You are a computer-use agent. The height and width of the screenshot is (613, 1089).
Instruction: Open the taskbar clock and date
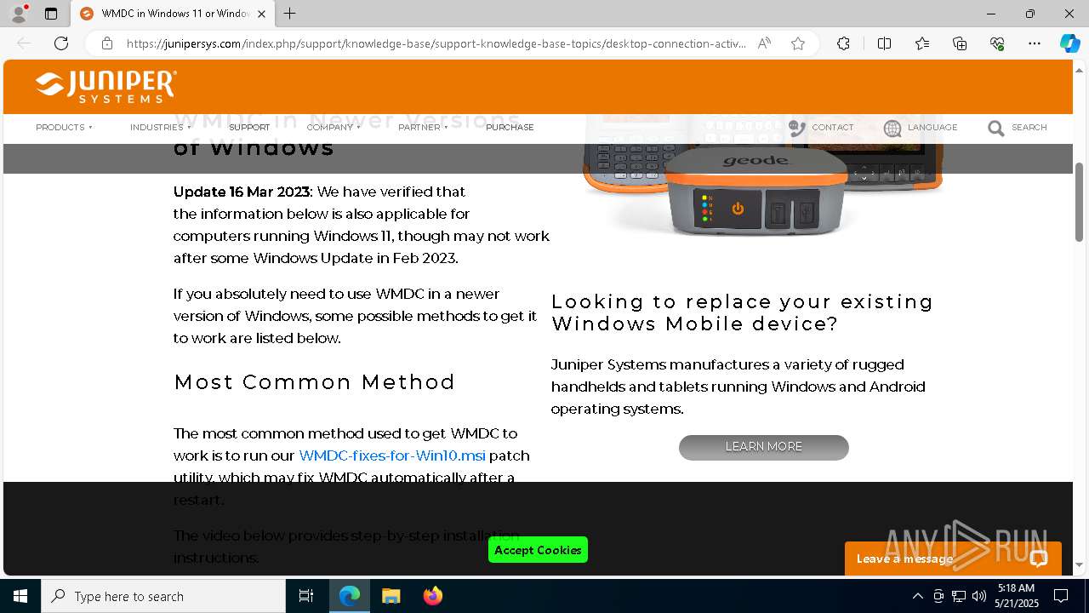click(x=1017, y=596)
